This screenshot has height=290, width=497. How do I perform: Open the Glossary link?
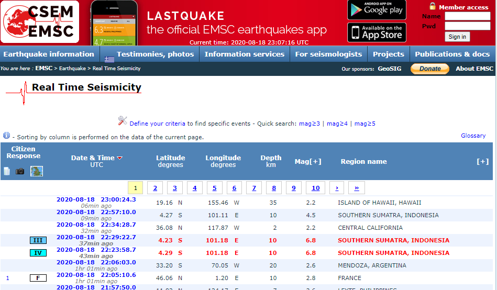[473, 136]
